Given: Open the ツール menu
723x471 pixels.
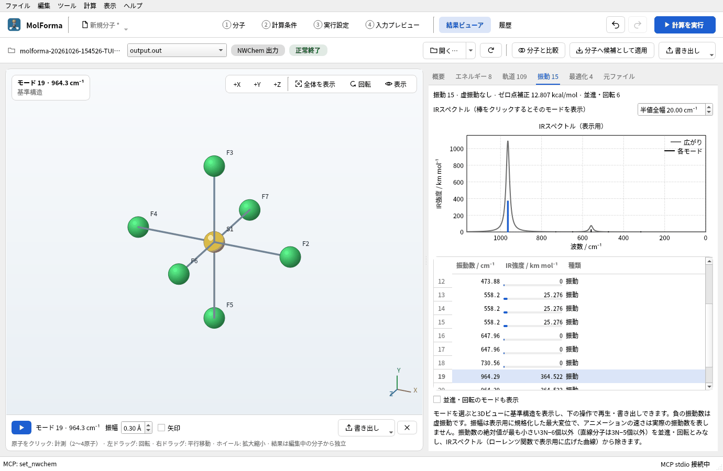Looking at the screenshot, I should (x=67, y=6).
